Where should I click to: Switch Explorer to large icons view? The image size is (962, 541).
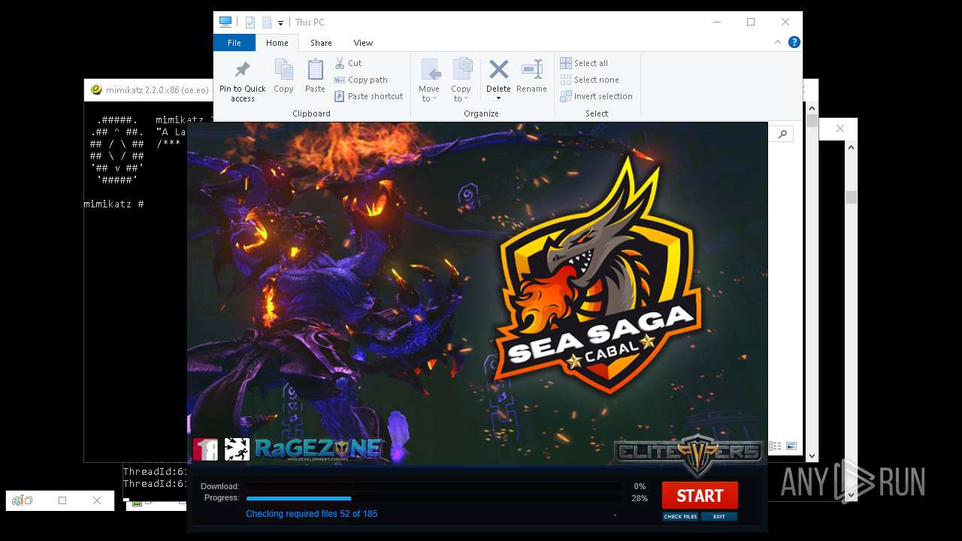tap(791, 446)
